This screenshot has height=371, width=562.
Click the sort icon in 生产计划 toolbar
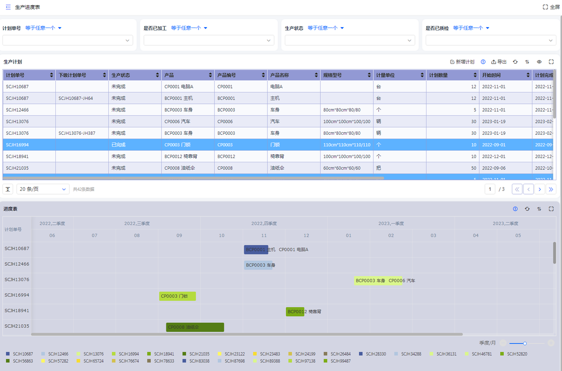coord(527,62)
